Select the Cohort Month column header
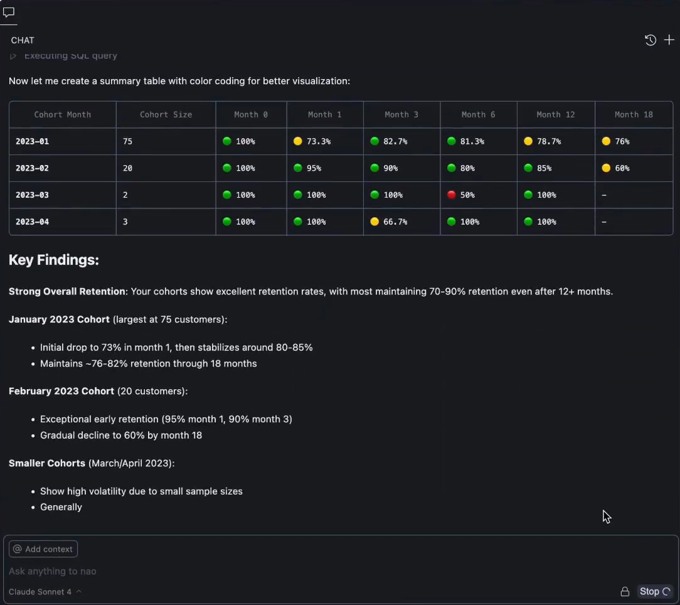 (x=62, y=114)
